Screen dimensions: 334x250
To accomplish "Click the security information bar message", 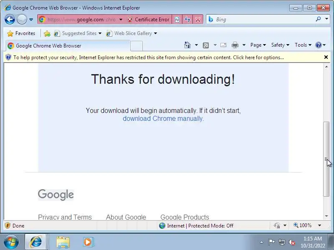I will coord(149,57).
